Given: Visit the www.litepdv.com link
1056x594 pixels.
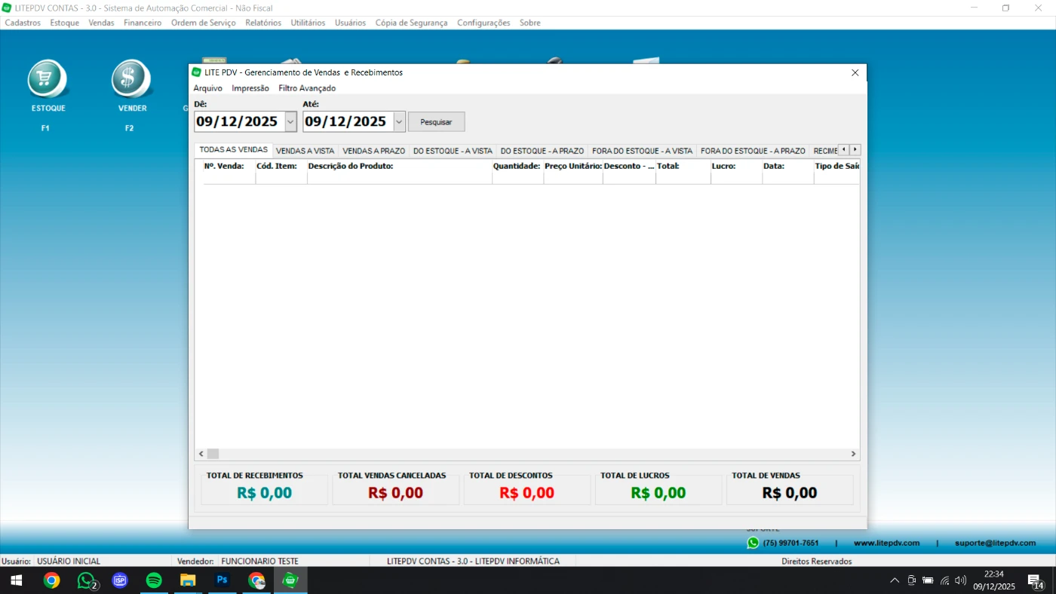Looking at the screenshot, I should coord(886,543).
